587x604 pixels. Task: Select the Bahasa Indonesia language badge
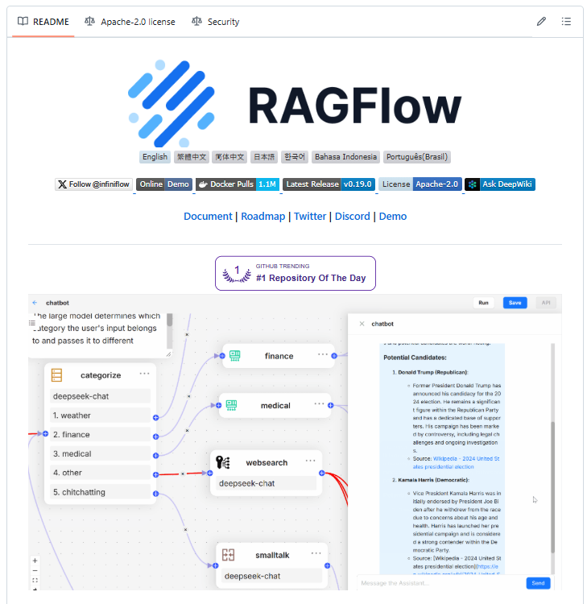pos(346,157)
